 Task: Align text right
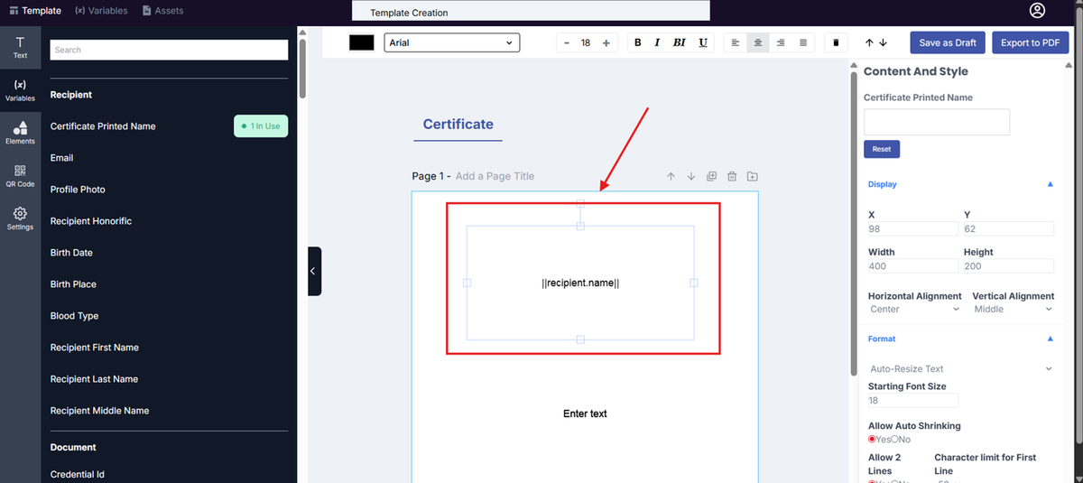tap(781, 42)
